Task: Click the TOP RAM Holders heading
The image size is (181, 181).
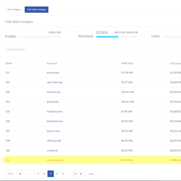Action: (x=19, y=22)
